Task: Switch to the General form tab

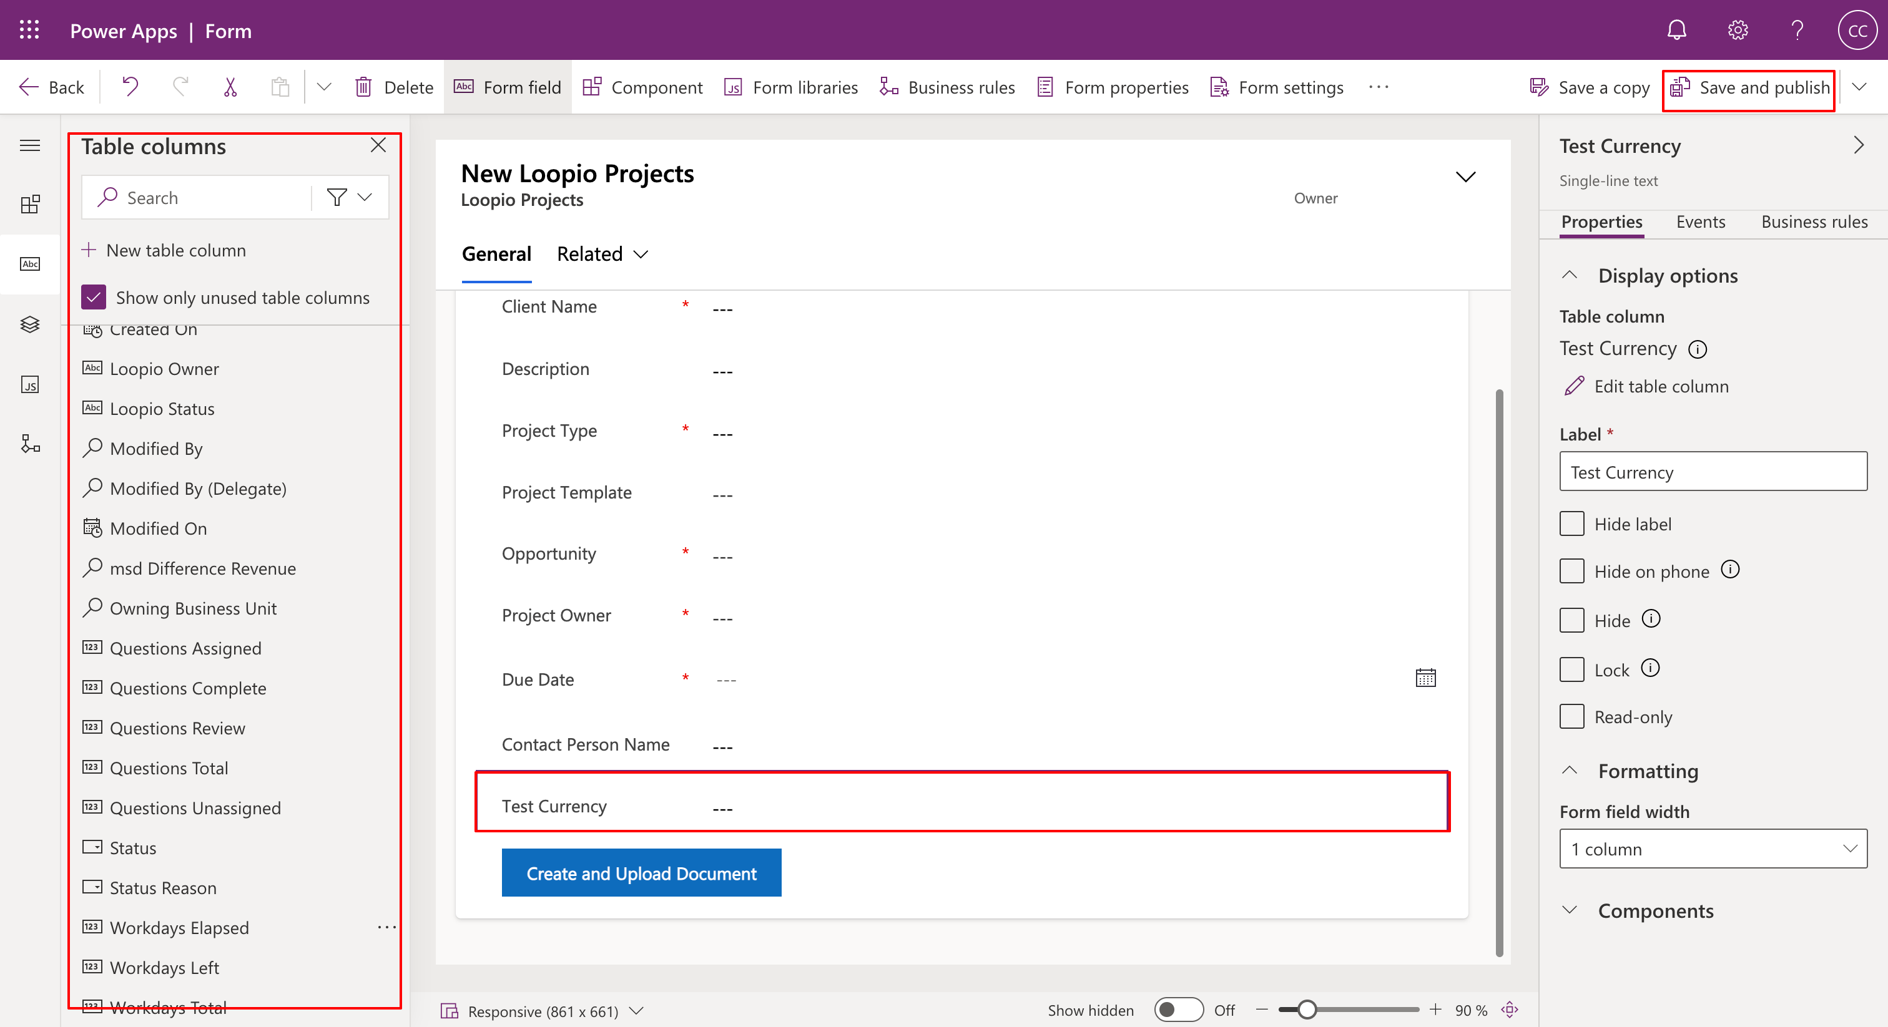Action: pos(496,253)
